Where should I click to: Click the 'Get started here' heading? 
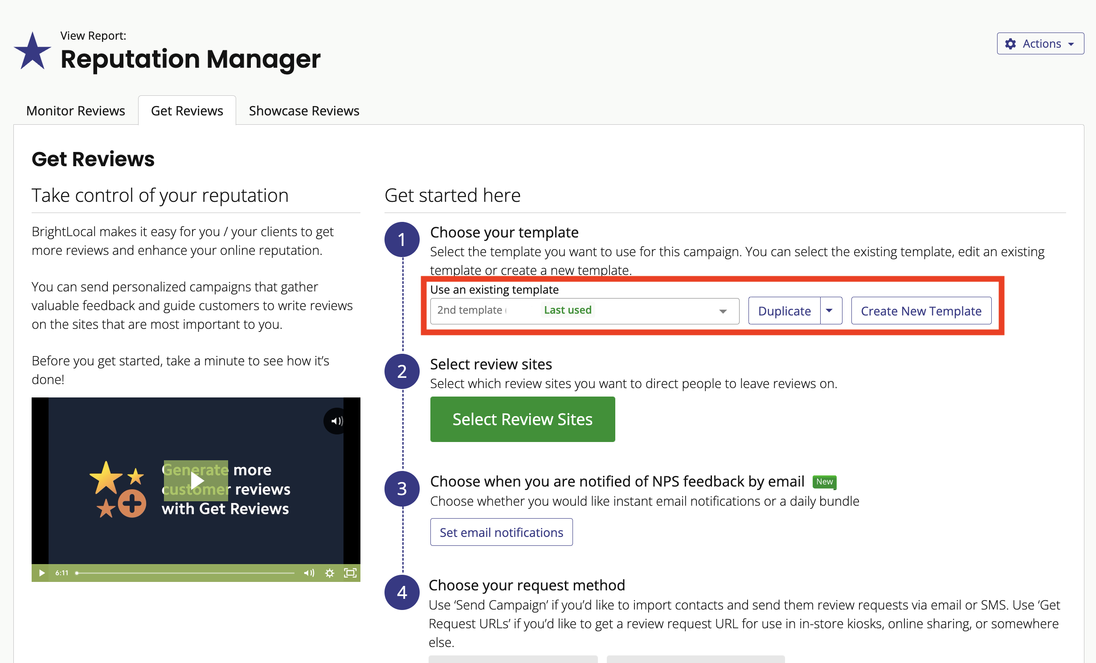click(x=453, y=195)
